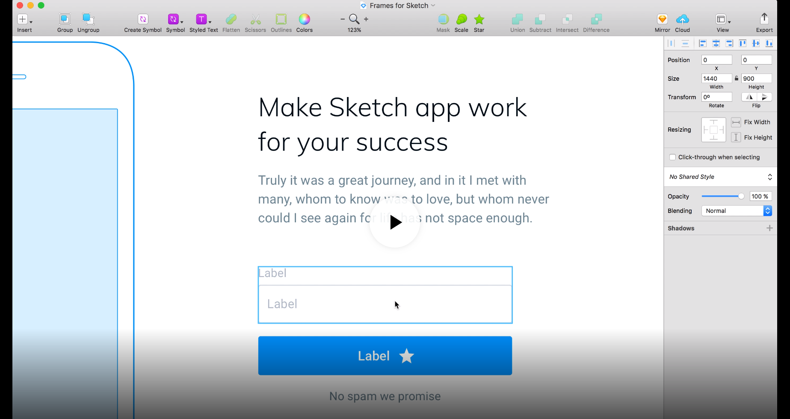The width and height of the screenshot is (790, 419).
Task: Click the Y position field
Action: (756, 60)
